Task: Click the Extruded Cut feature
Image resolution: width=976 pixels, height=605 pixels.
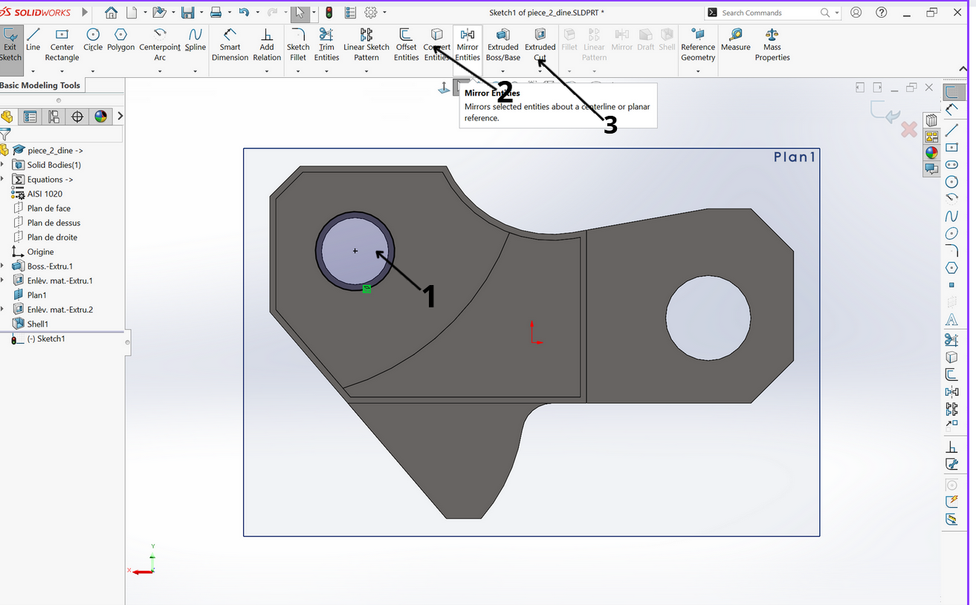Action: [x=540, y=45]
